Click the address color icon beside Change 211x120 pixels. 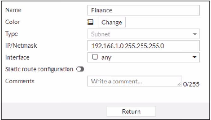pyautogui.click(x=90, y=22)
